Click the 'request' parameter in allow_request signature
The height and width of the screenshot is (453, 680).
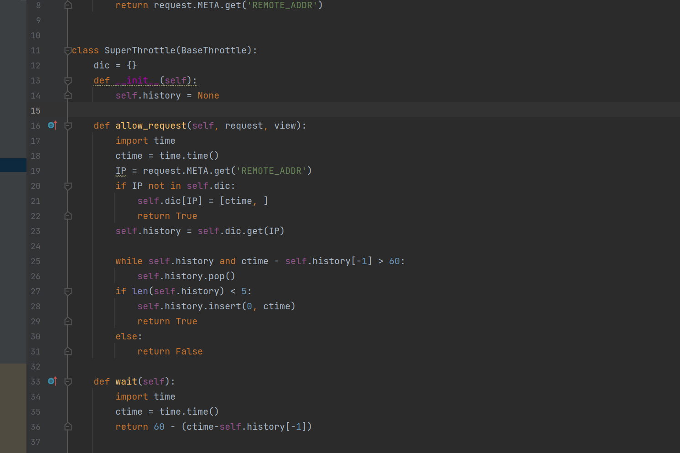point(244,125)
